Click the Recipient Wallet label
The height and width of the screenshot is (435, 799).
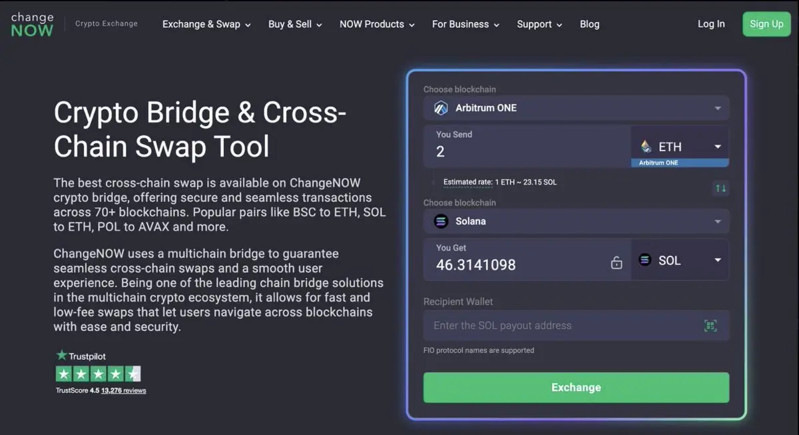coord(458,302)
